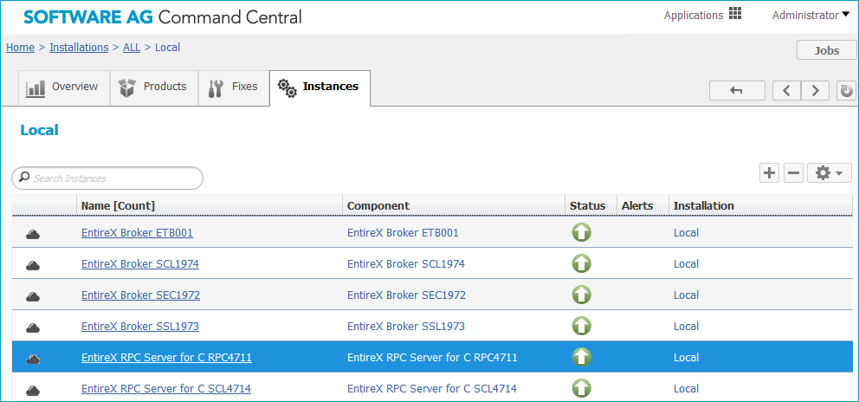Image resolution: width=859 pixels, height=402 pixels.
Task: Open EntireX RPC Server for C RPC4711 link
Action: click(166, 358)
